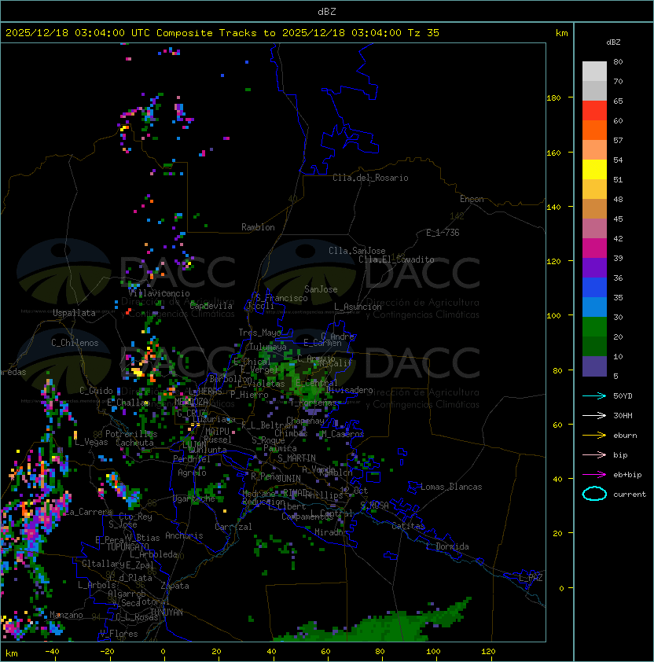Image resolution: width=654 pixels, height=662 pixels.
Task: Click the yellow eburn arrow in legend
Action: pos(594,436)
